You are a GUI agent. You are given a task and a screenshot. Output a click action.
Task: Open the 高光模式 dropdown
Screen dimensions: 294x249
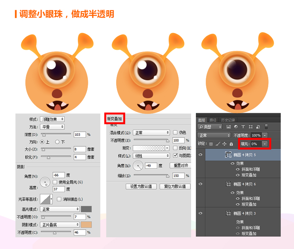pyautogui.click(x=60, y=209)
